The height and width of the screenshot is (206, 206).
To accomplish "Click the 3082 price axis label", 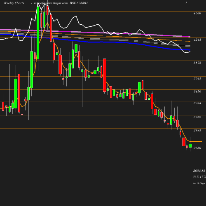I will (197, 117).
